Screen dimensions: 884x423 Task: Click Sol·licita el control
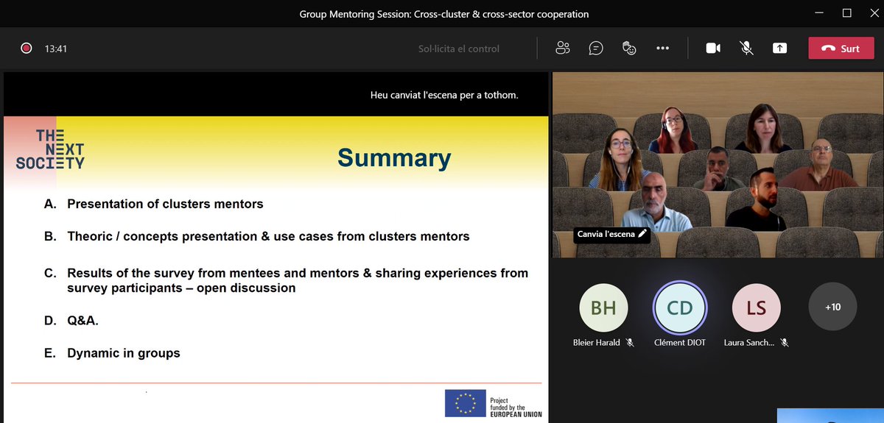pos(459,49)
